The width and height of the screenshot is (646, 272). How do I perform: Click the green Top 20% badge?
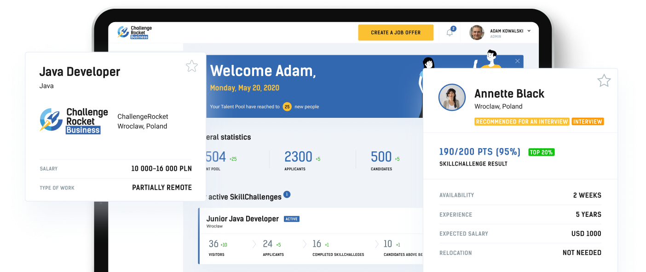[541, 152]
